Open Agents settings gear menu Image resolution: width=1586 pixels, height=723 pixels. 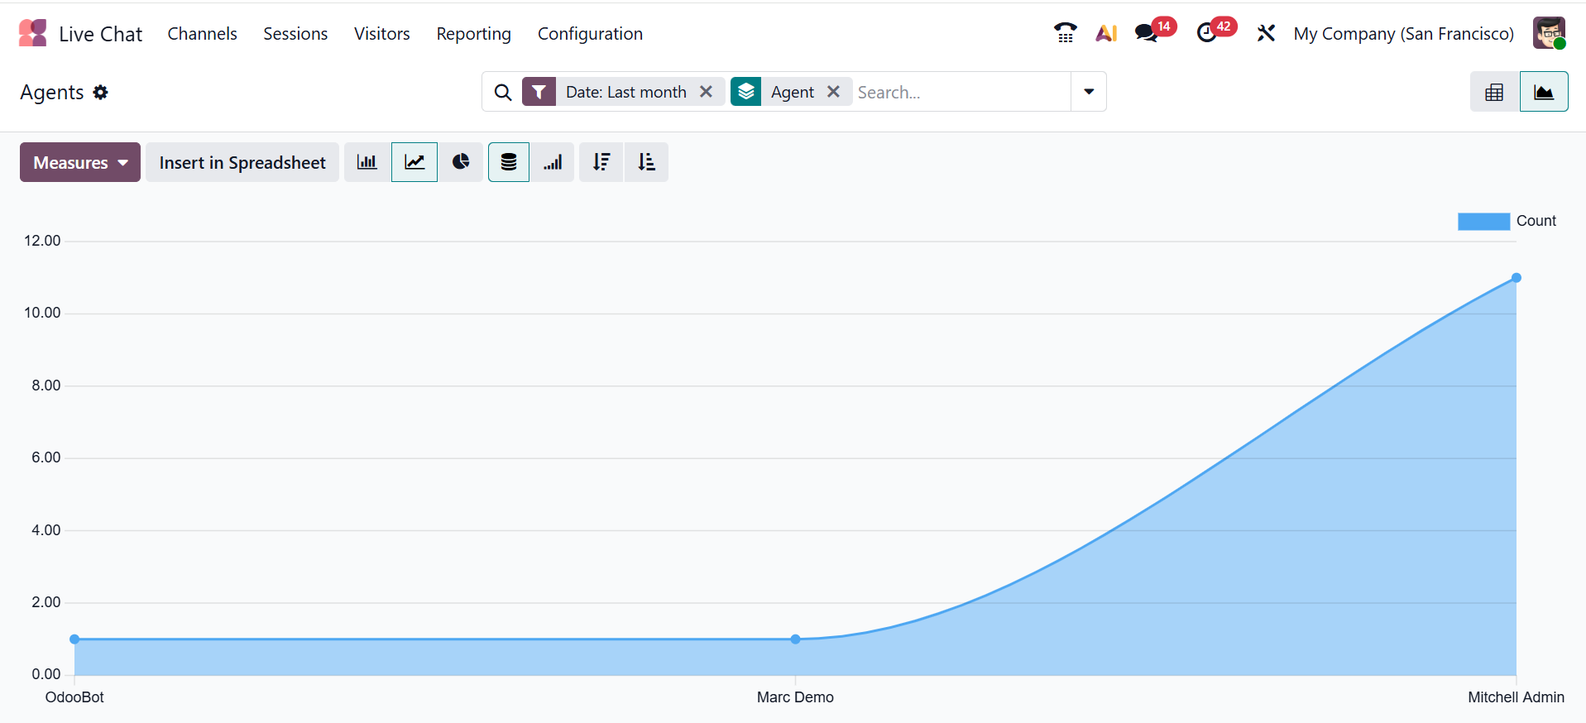tap(101, 93)
